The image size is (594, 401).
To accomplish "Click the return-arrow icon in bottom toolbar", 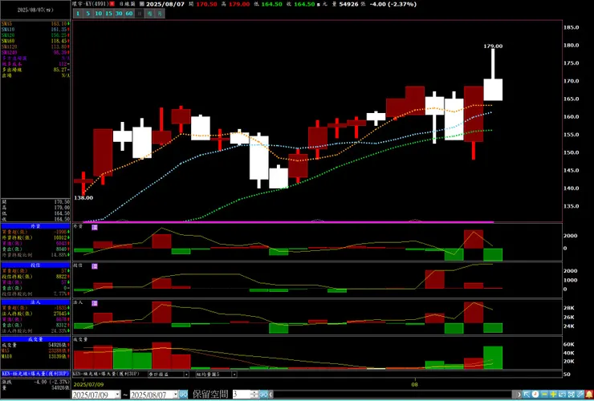I will click(562, 395).
